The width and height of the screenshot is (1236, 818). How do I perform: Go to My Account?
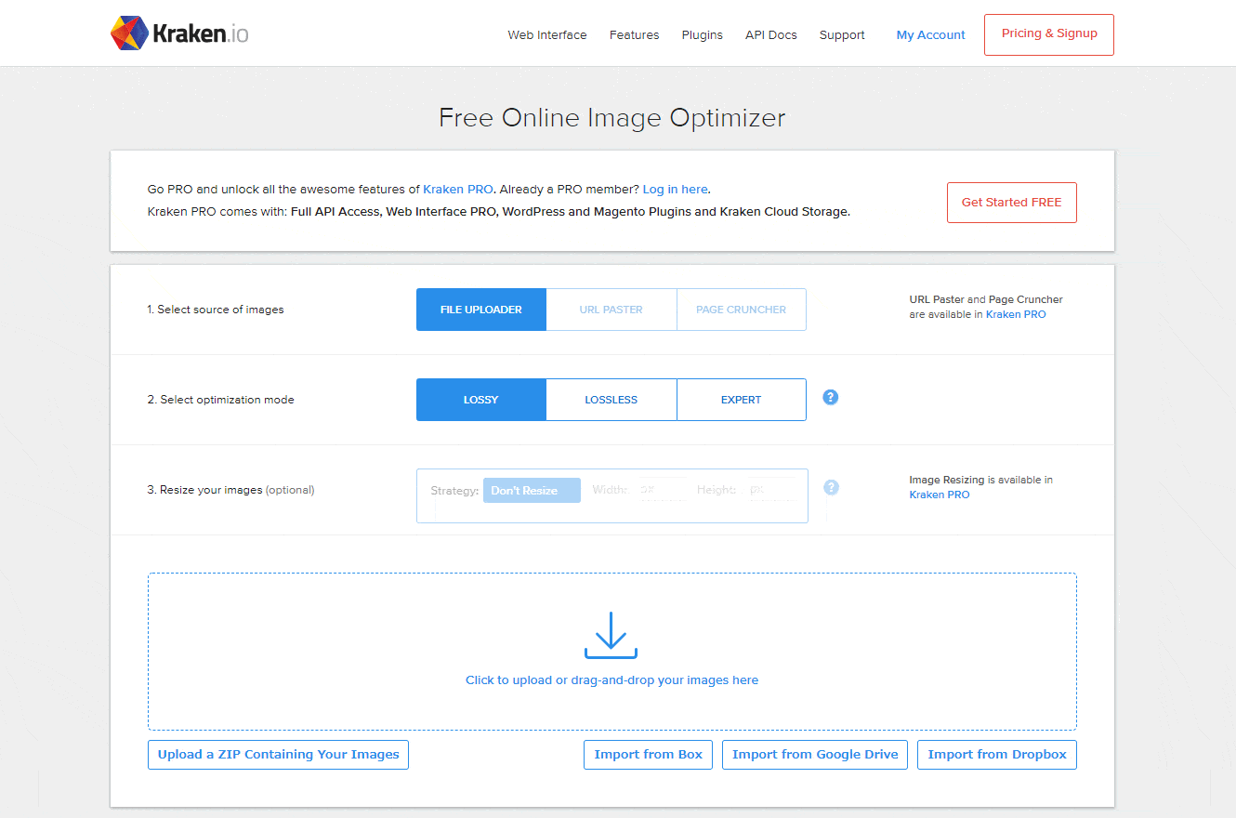[930, 35]
